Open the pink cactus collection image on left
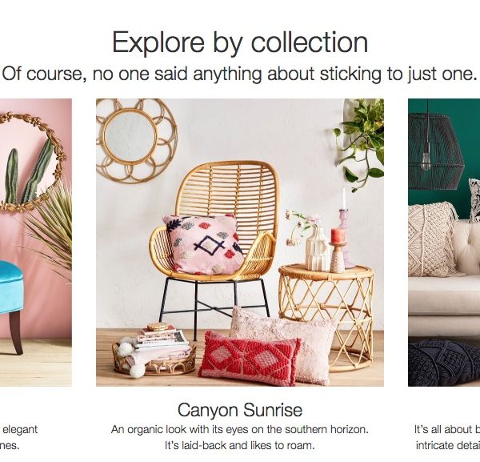The image size is (480, 462). click(x=36, y=243)
